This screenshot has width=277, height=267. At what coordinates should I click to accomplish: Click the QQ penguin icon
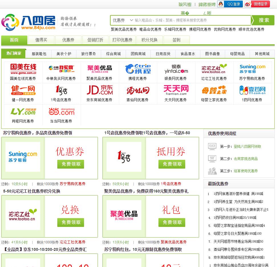[x=221, y=4]
